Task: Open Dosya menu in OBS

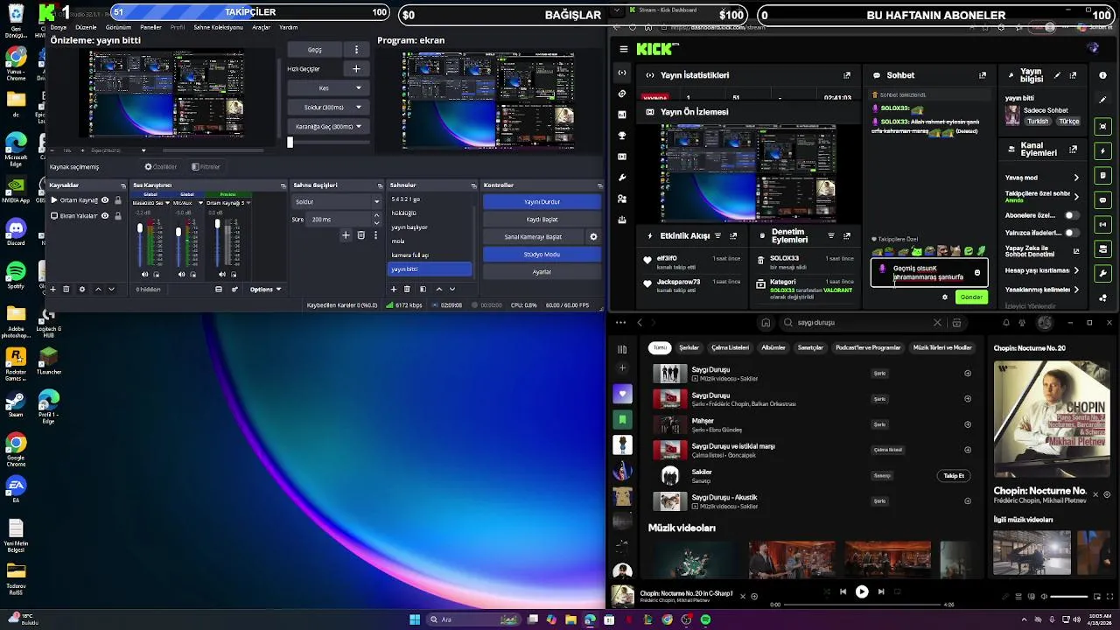Action: (x=58, y=27)
